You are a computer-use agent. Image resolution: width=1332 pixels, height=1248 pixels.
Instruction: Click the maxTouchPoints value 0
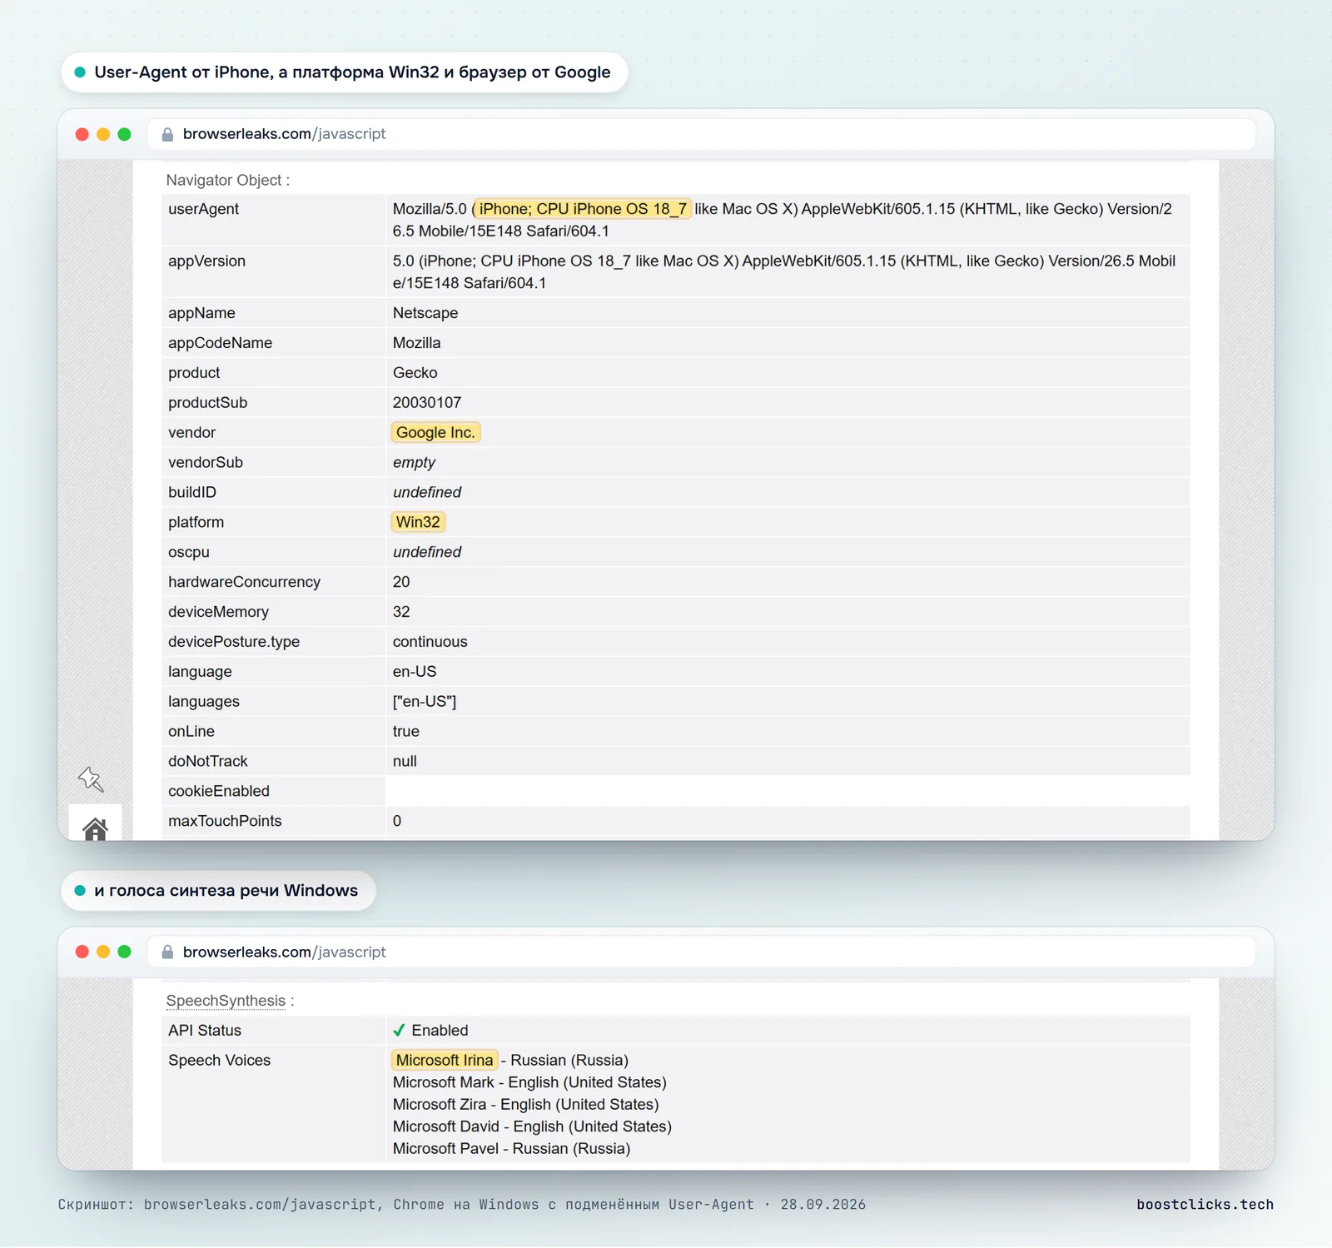tap(397, 821)
